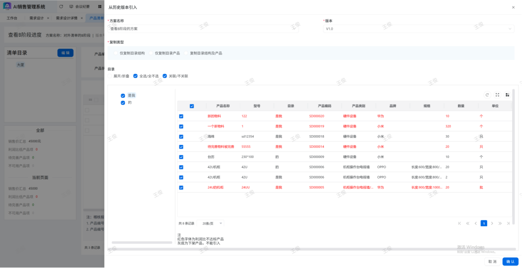Select the 仅复制目录结构 radio option

(116, 53)
